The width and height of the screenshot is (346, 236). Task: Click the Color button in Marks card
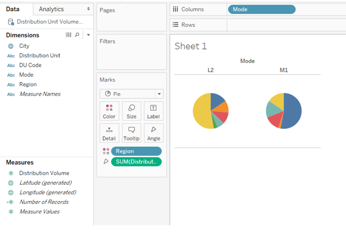[x=109, y=111]
